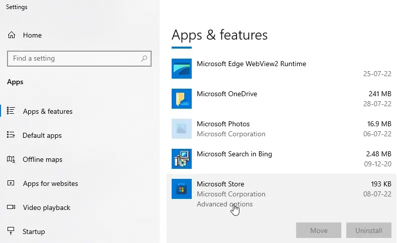Click the Apps & features page heading
This screenshot has width=398, height=243.
[x=219, y=35]
